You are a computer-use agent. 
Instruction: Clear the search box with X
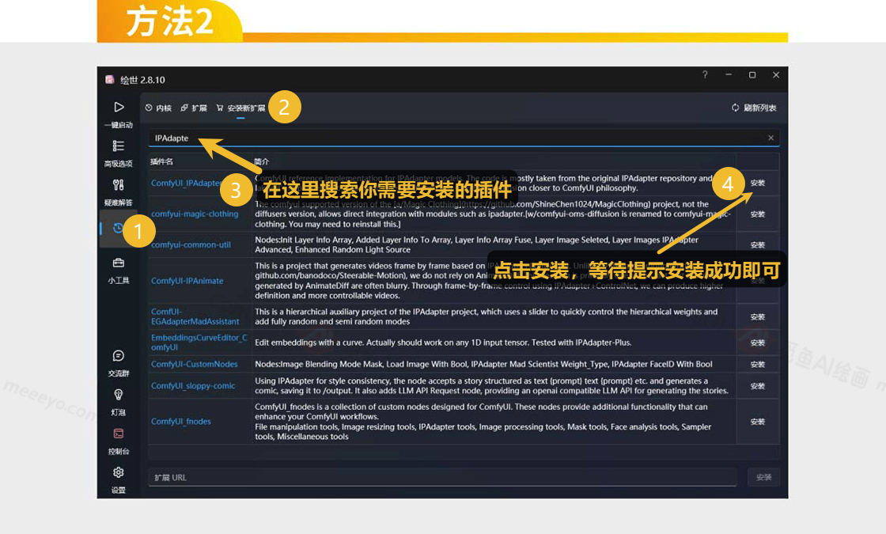[x=771, y=138]
